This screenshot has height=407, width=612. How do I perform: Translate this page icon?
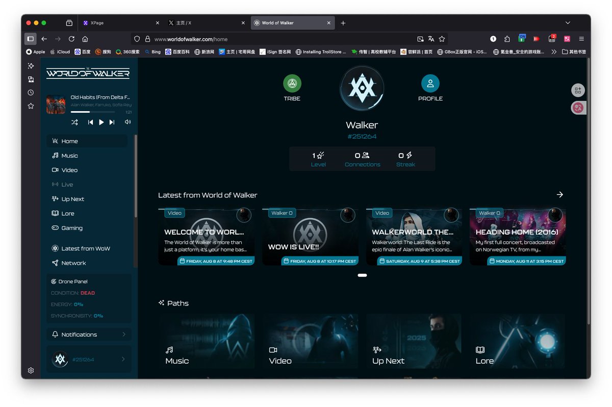point(431,39)
